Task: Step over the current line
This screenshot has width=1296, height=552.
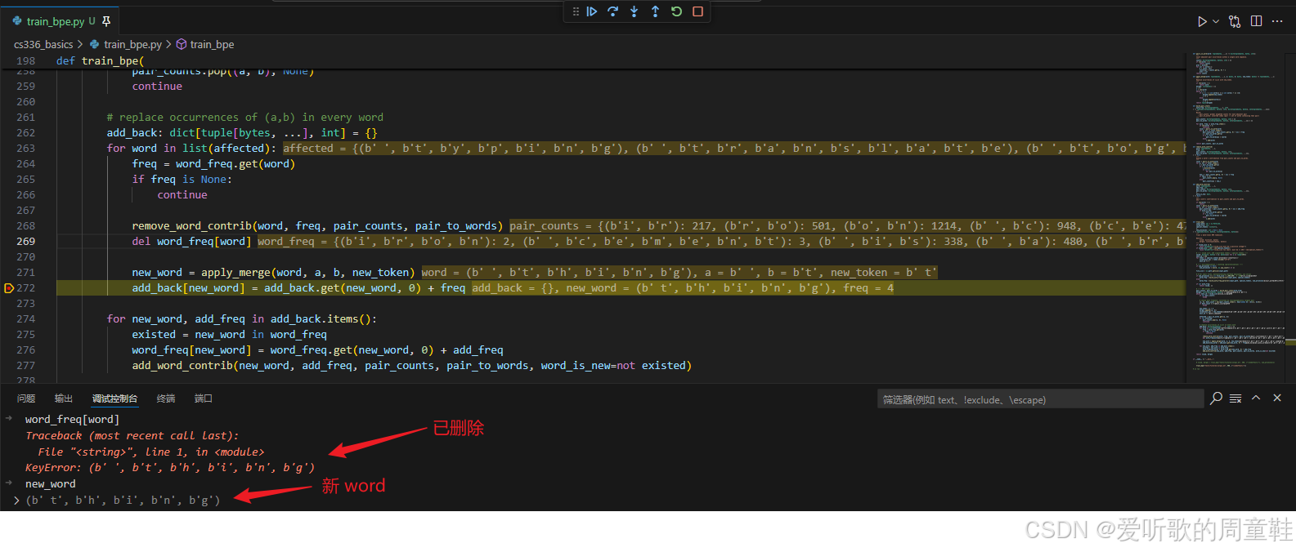Action: click(x=612, y=11)
